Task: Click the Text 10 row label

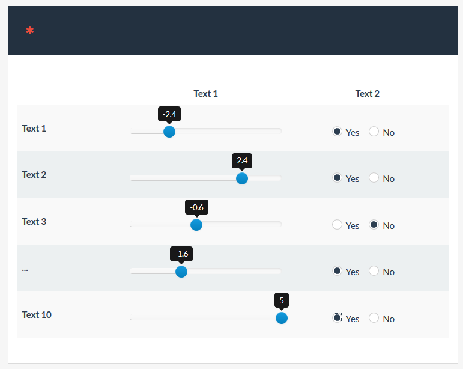Action: click(37, 315)
